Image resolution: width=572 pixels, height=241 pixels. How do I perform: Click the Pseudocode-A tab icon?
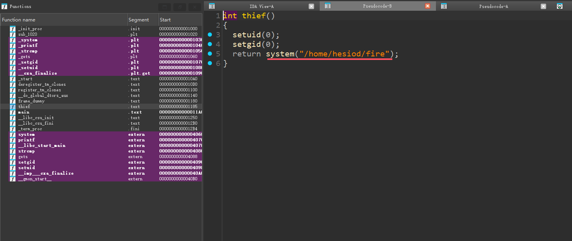click(x=444, y=6)
